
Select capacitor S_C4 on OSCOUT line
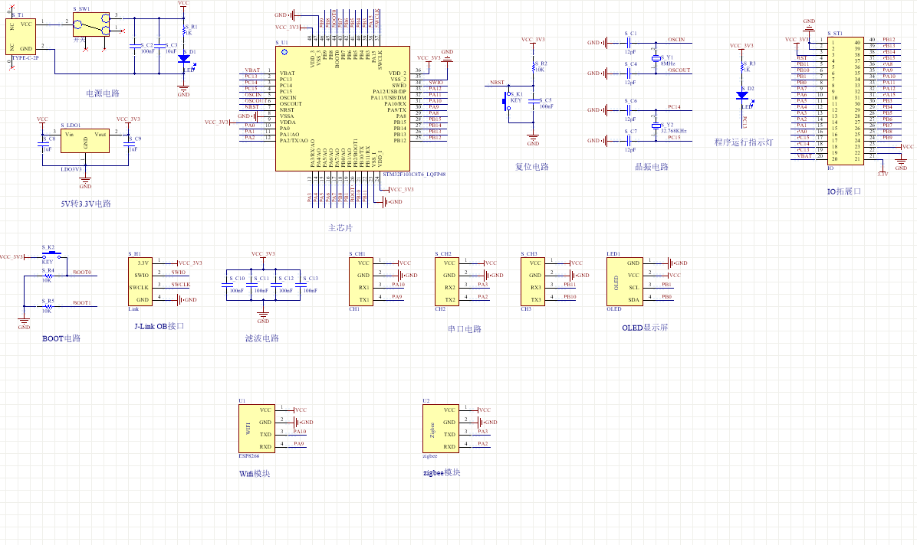click(629, 73)
